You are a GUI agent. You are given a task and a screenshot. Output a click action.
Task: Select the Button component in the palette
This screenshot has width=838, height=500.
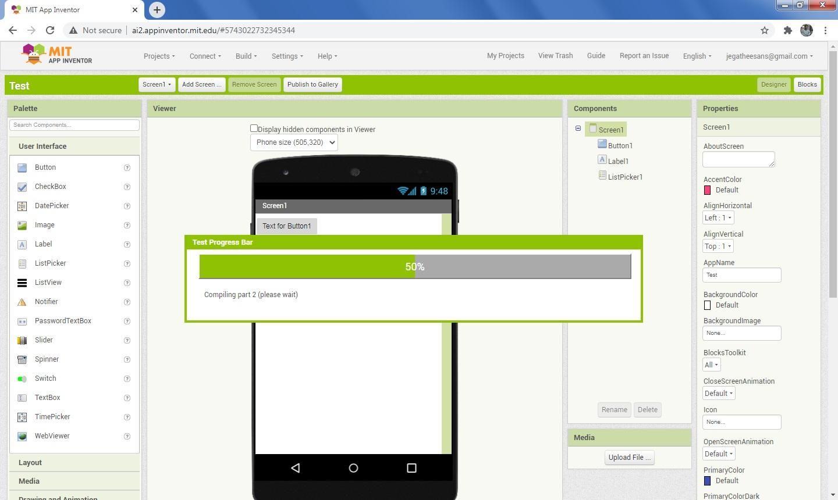[x=45, y=167]
